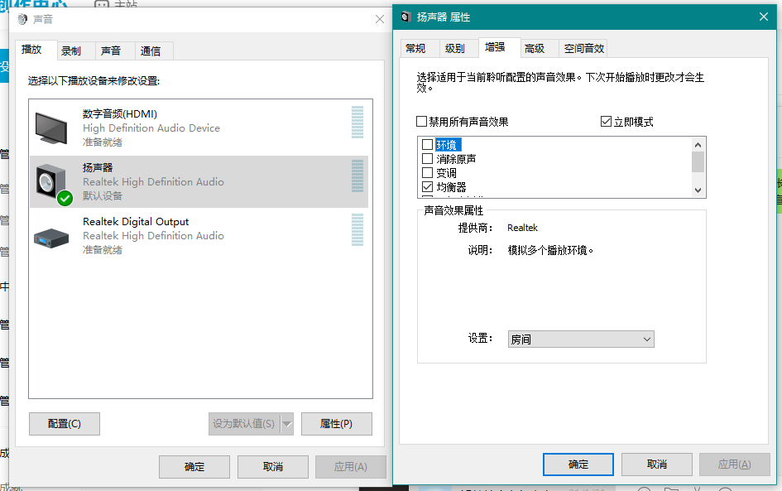
Task: Enable the 禁用所有声音效果 checkbox
Action: tap(422, 122)
